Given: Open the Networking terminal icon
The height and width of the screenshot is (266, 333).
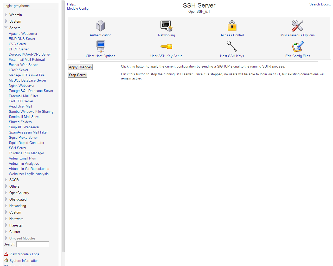Looking at the screenshot, I should [166, 26].
